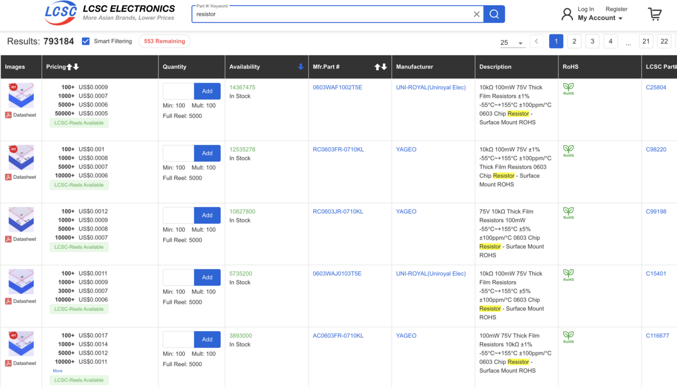Click RoHS leaf icon for C25804 row
The width and height of the screenshot is (677, 387).
pyautogui.click(x=568, y=89)
